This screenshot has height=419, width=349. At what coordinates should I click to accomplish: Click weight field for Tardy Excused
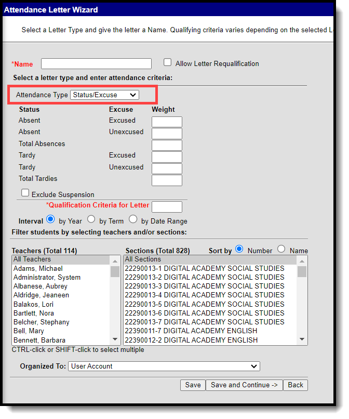click(x=167, y=157)
